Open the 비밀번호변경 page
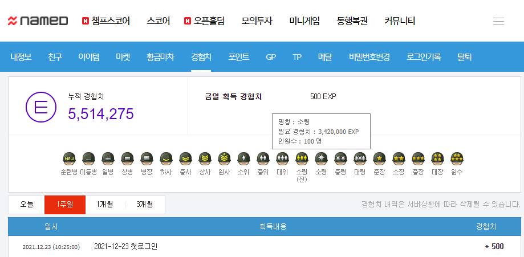This screenshot has height=257, width=524. [369, 57]
